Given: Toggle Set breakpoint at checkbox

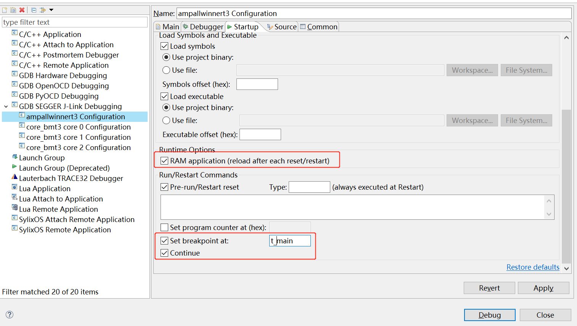Looking at the screenshot, I should click(164, 241).
